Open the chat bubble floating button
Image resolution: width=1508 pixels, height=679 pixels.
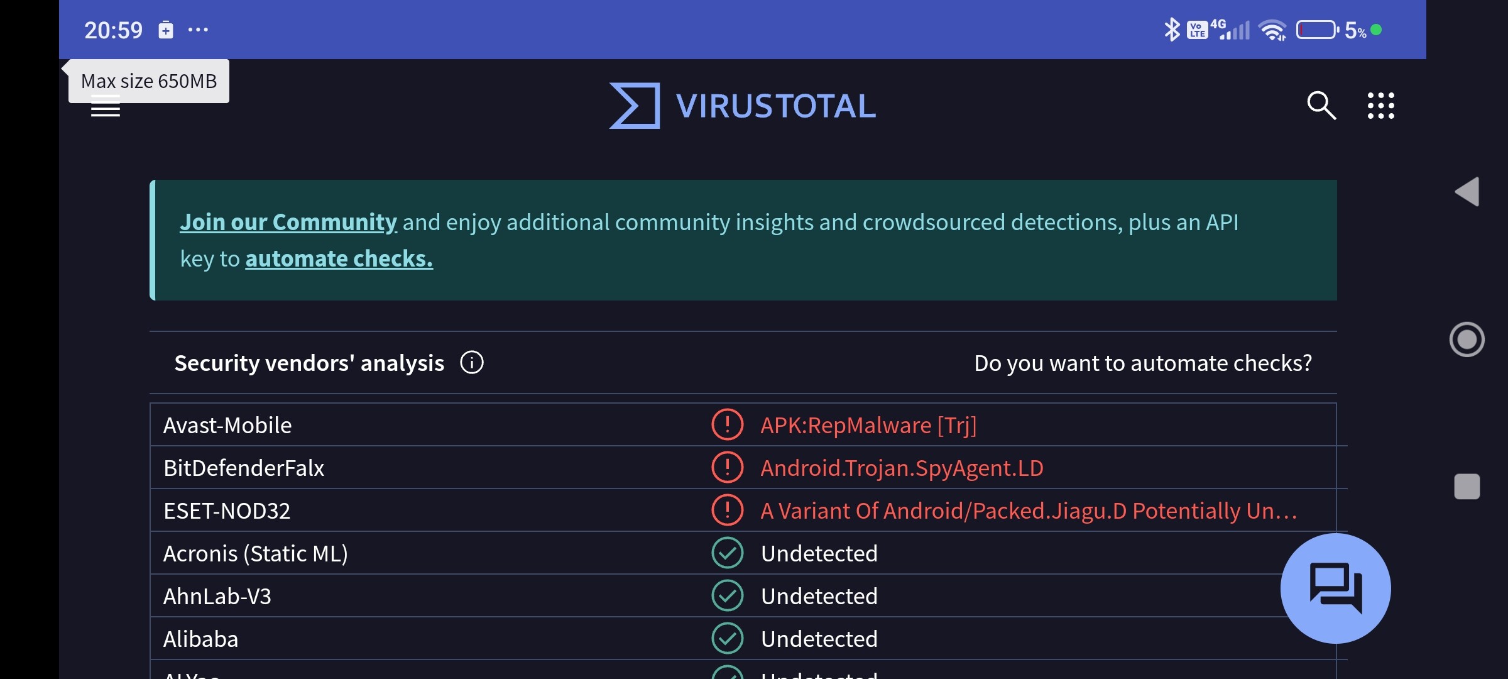(x=1336, y=588)
